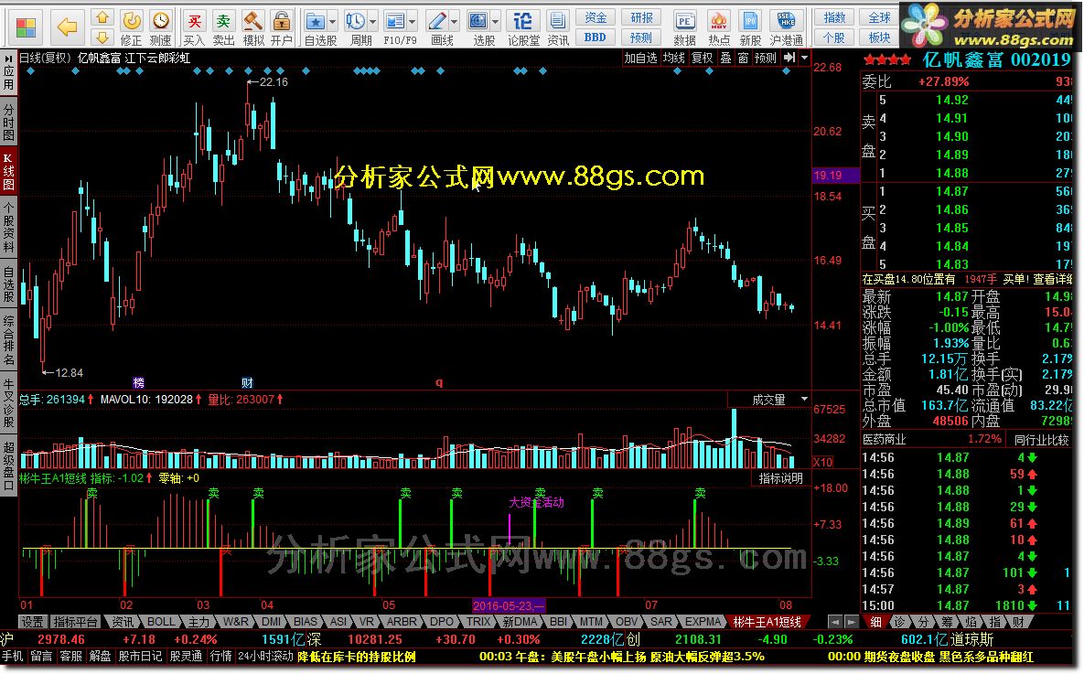This screenshot has height=674, width=1084.
Task: Open the 数据 PE data icon
Action: click(x=684, y=28)
